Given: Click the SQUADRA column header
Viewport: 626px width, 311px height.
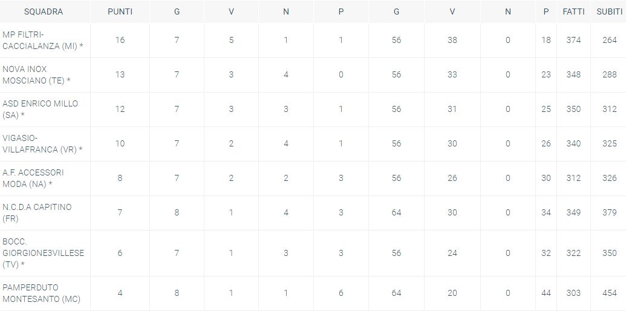Looking at the screenshot, I should (44, 11).
